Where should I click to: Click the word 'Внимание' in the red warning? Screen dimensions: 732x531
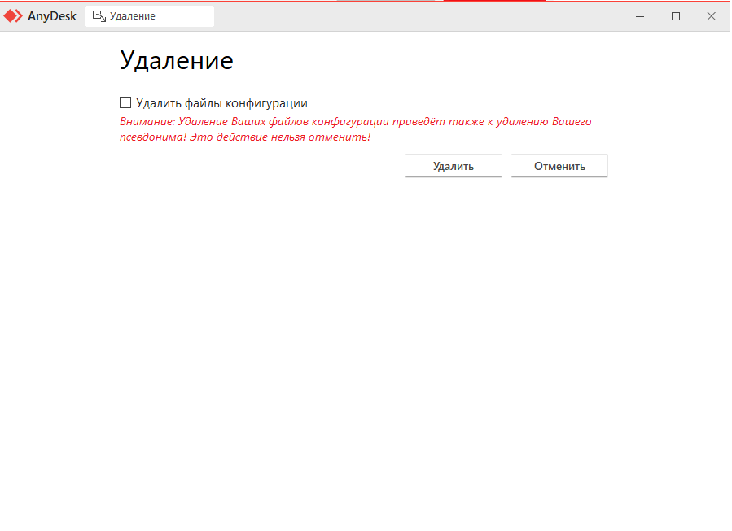(145, 122)
